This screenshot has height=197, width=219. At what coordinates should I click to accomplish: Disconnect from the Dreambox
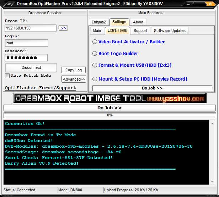(31, 67)
